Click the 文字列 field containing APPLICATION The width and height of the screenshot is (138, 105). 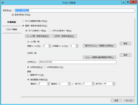[x=77, y=62]
